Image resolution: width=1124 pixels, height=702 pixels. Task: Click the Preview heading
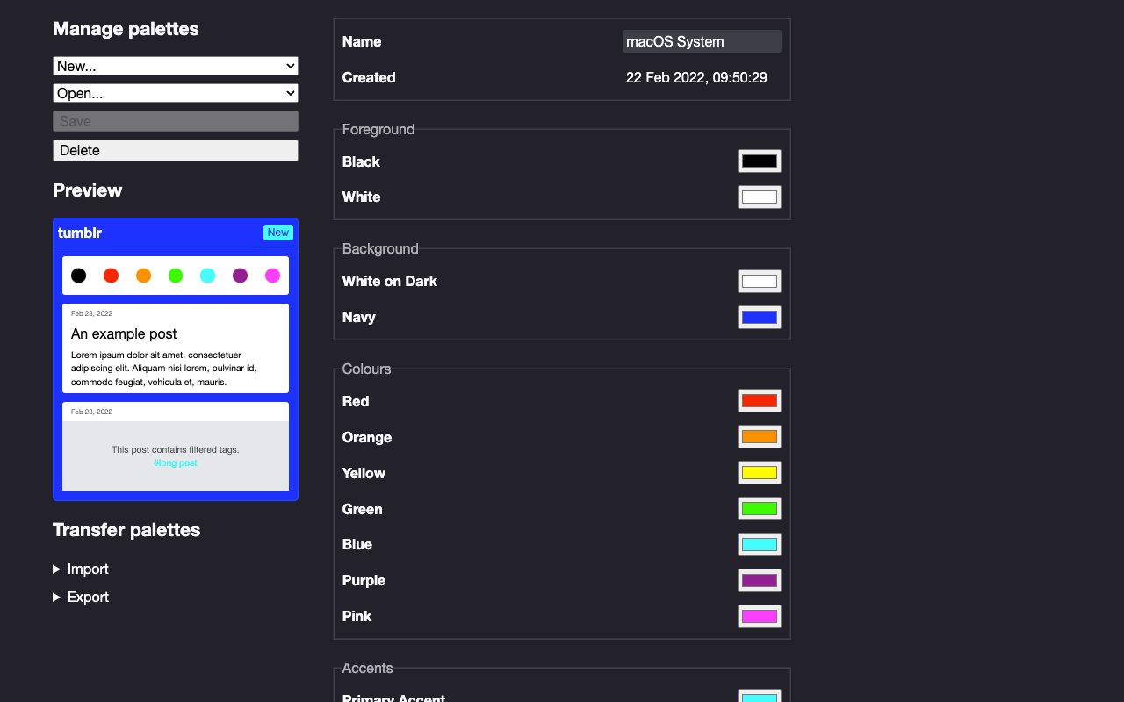point(87,190)
